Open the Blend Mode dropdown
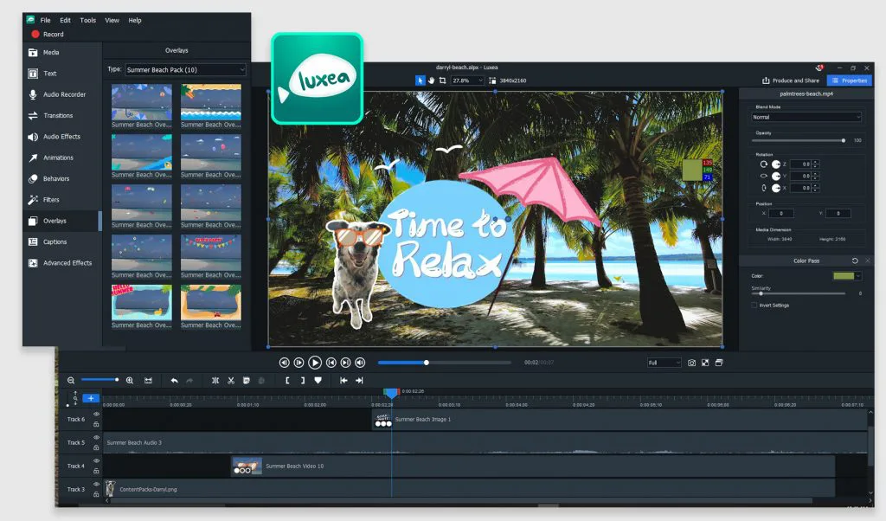Viewport: 886px width, 521px height. (806, 117)
